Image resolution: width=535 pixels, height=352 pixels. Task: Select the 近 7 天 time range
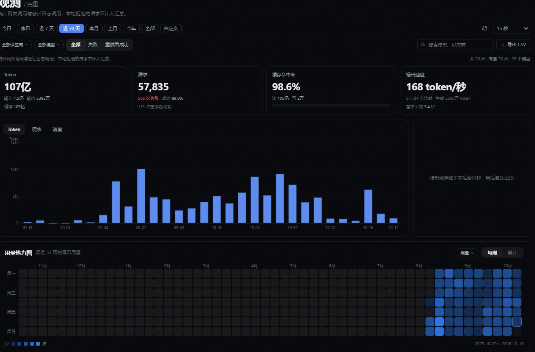tap(46, 28)
